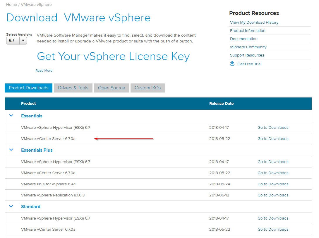Image resolution: width=319 pixels, height=238 pixels.
Task: Visit the vSphere Community link
Action: [248, 47]
